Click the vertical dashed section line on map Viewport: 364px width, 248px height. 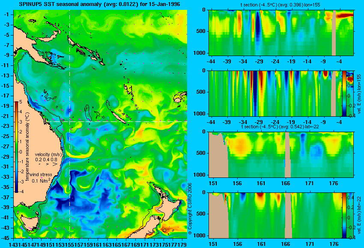coord(69,124)
